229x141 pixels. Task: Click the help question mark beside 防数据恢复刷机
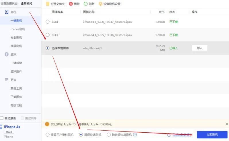135,135
